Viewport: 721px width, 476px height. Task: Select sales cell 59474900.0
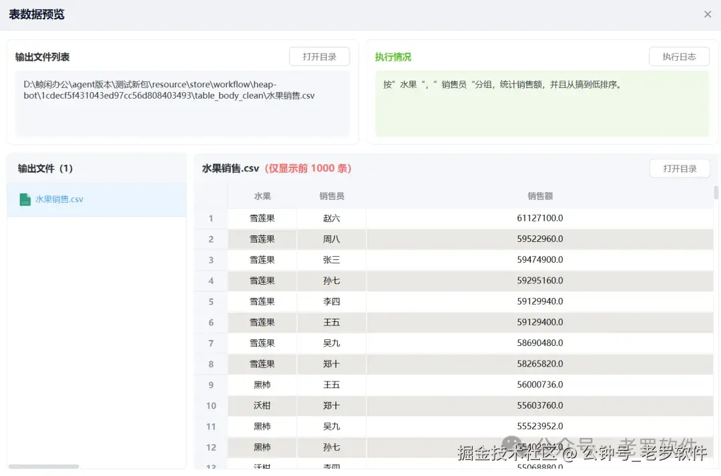pos(540,260)
